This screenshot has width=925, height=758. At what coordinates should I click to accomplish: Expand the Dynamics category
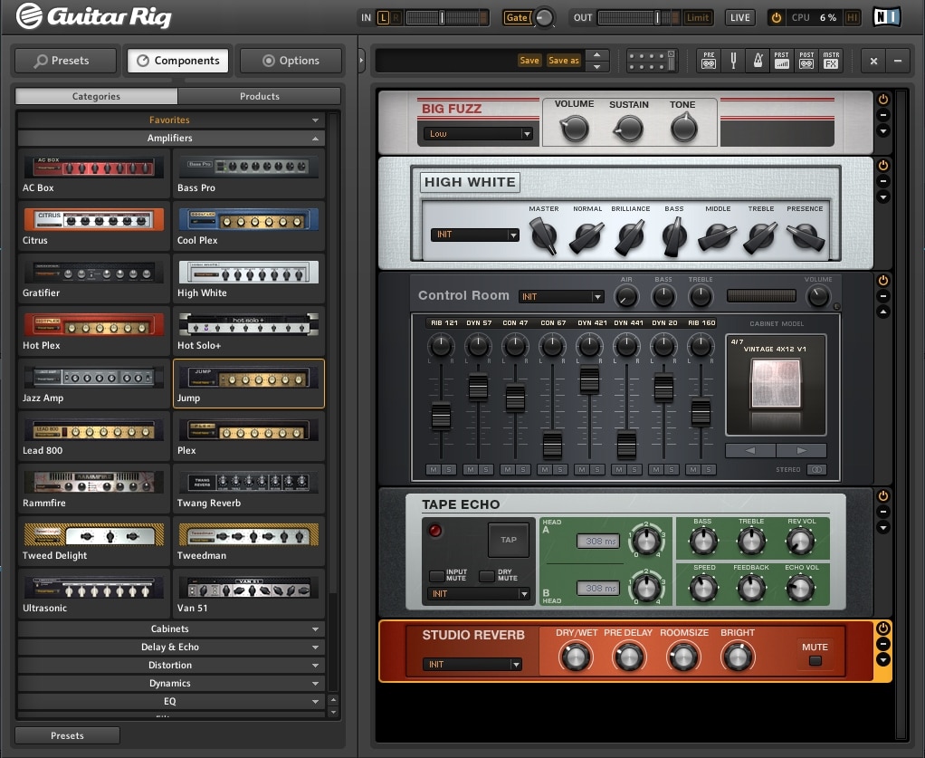(x=171, y=684)
